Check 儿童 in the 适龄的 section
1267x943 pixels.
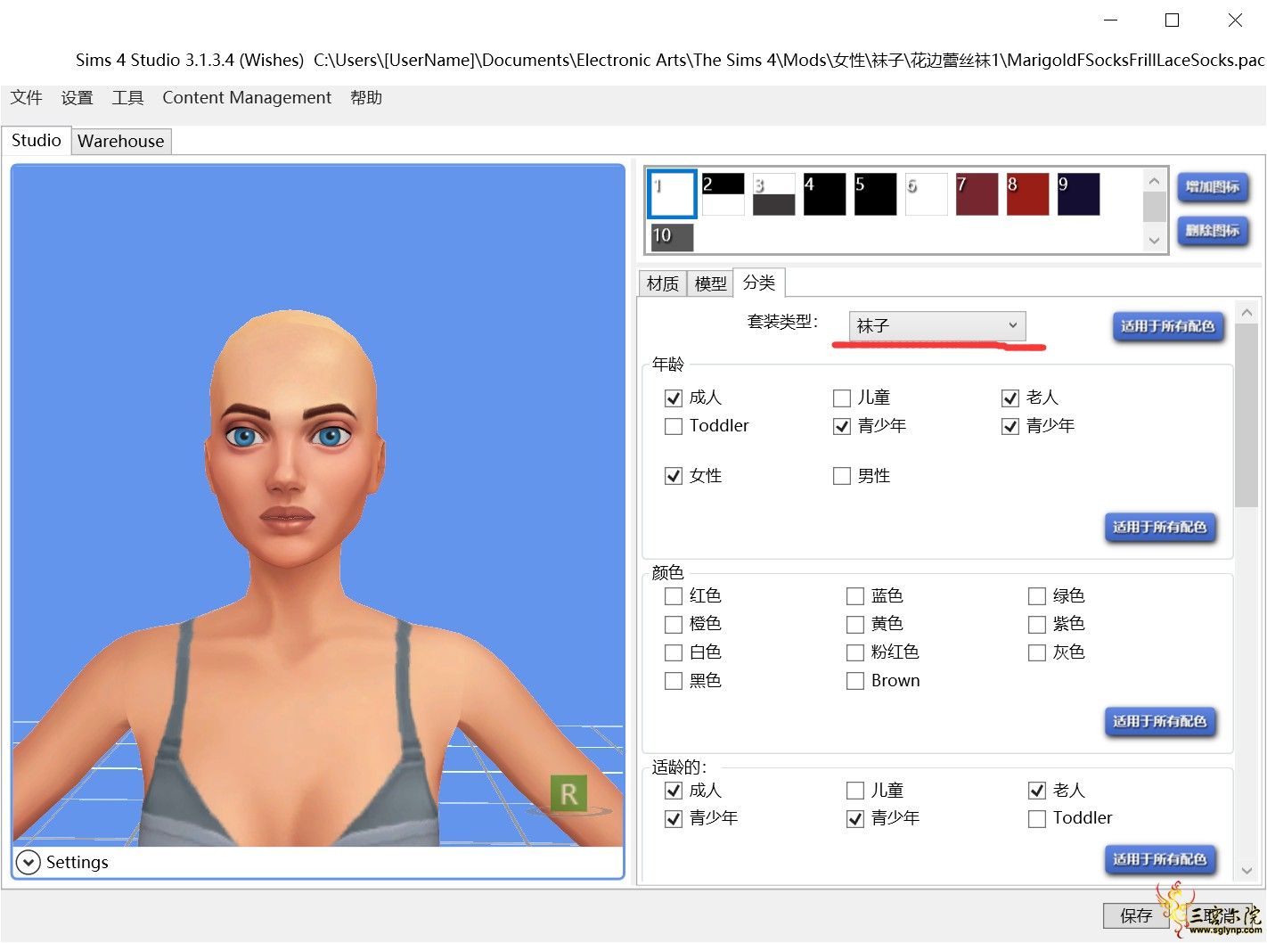coord(855,791)
